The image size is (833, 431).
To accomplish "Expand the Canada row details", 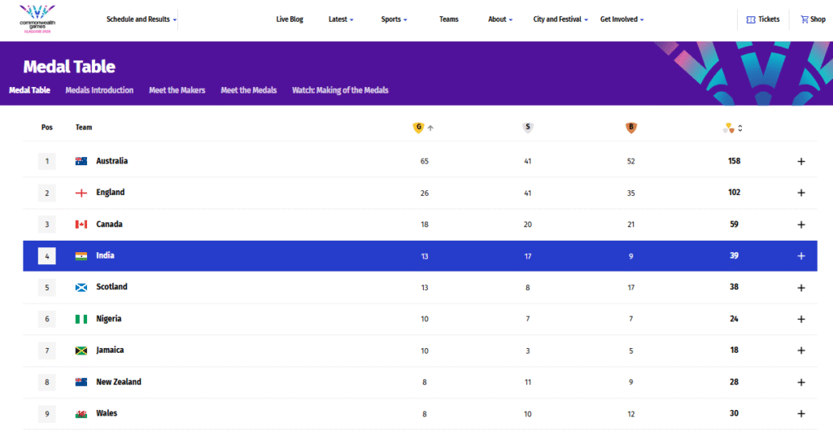I will [x=801, y=224].
